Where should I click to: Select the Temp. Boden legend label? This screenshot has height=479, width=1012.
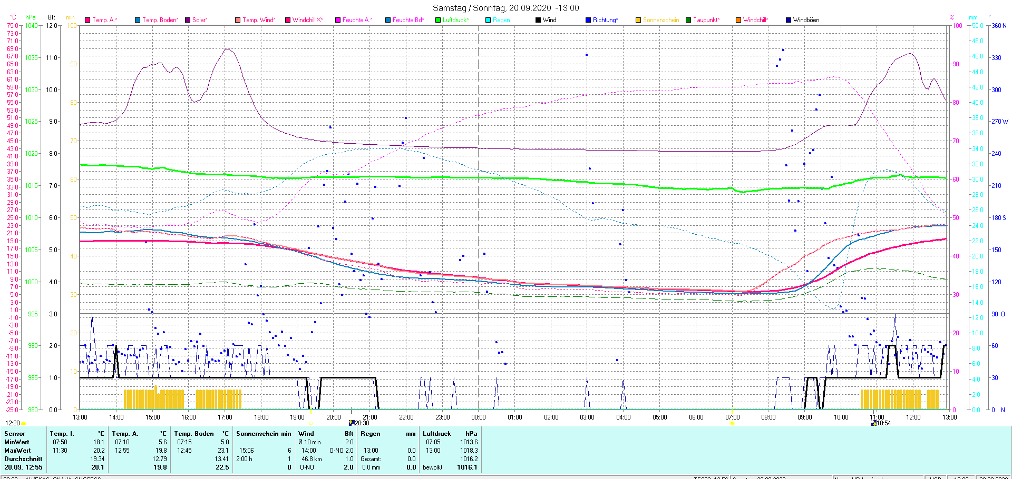pyautogui.click(x=160, y=20)
